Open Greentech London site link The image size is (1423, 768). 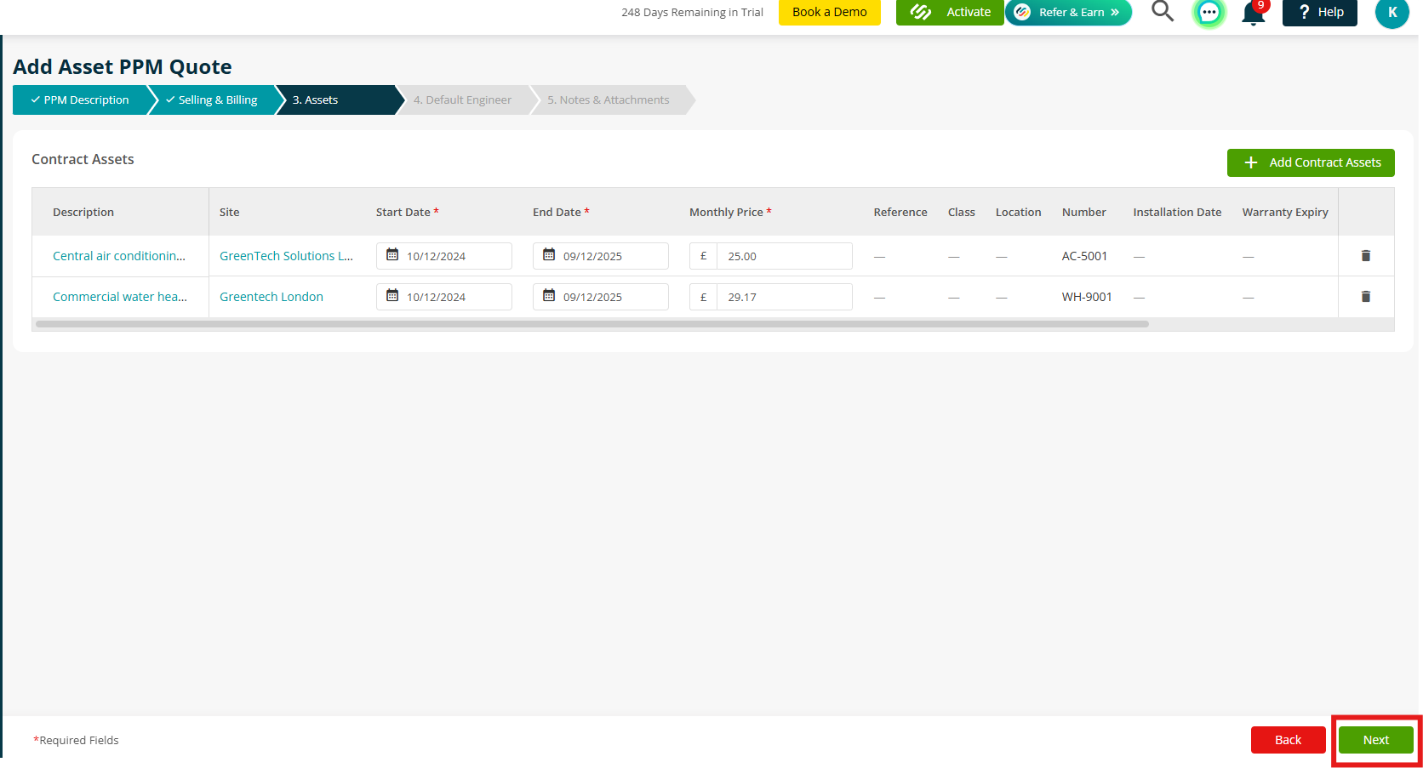coord(271,297)
